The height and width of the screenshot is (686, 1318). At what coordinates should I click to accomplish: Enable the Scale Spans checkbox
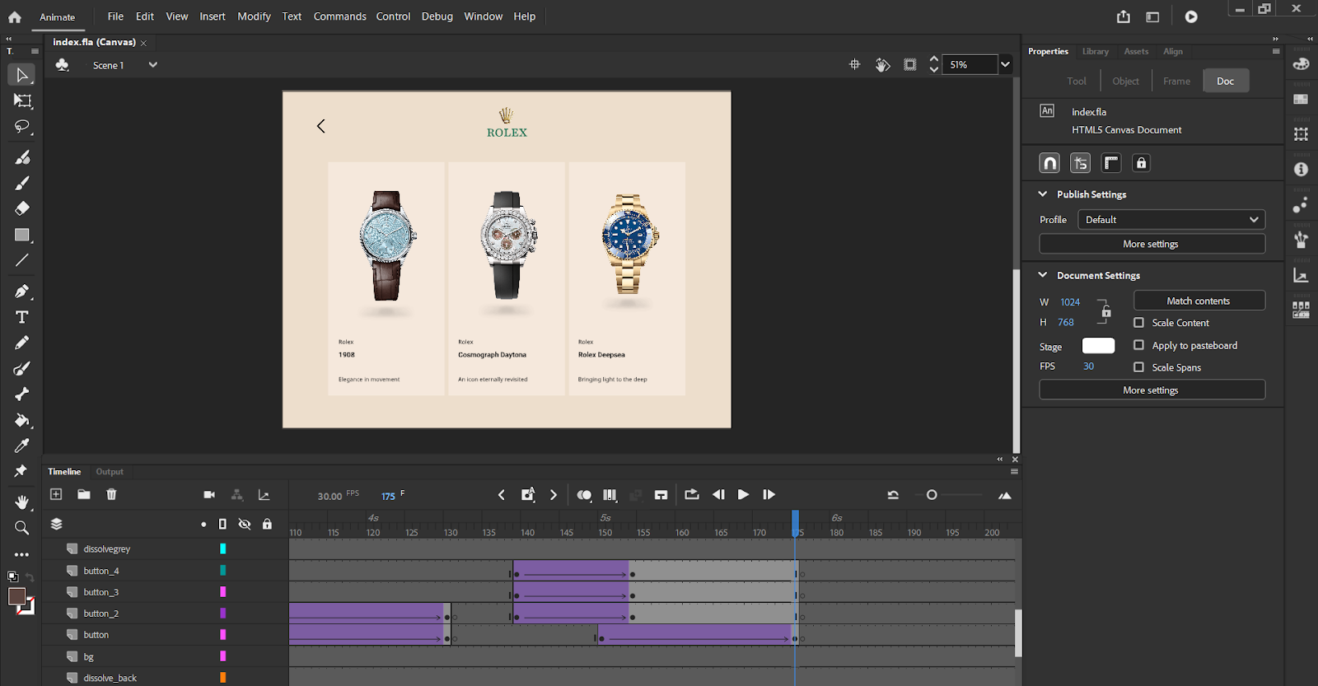click(1138, 367)
